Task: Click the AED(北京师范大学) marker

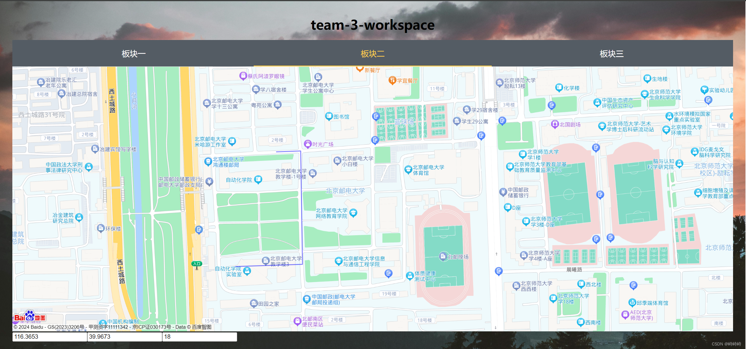Action: tap(625, 315)
